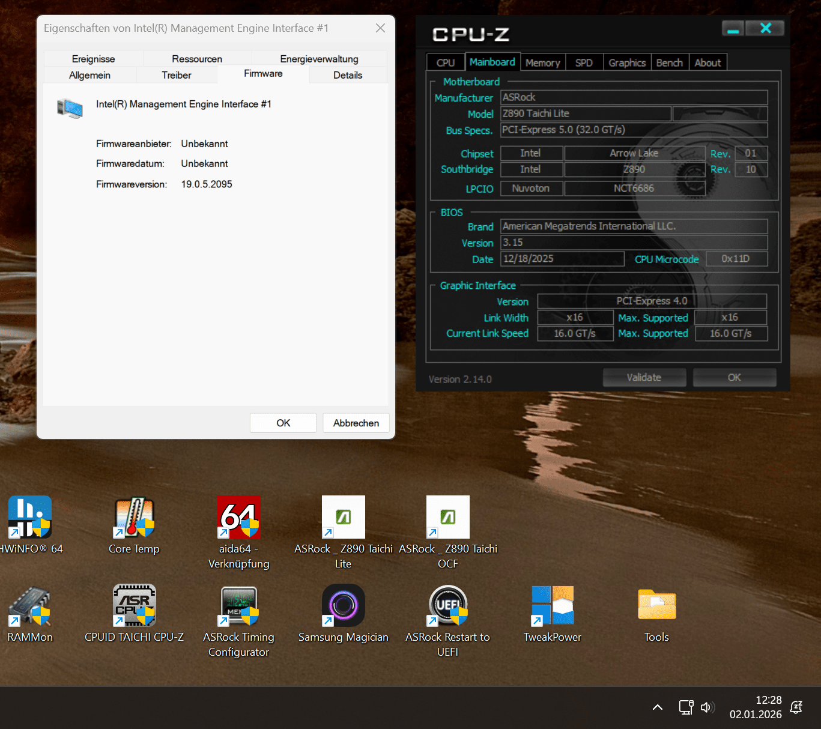Image resolution: width=821 pixels, height=729 pixels.
Task: Select the Mainboard tab in CPU-Z
Action: tap(492, 62)
